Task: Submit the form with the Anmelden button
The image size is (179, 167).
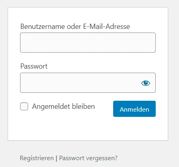Action: coord(134,109)
